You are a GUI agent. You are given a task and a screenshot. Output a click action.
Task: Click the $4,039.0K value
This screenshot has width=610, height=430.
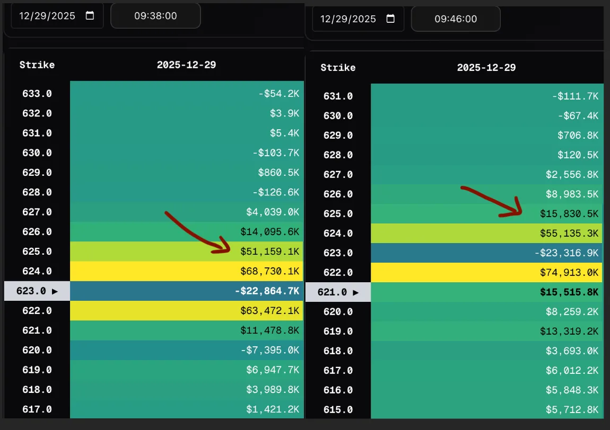tap(273, 212)
